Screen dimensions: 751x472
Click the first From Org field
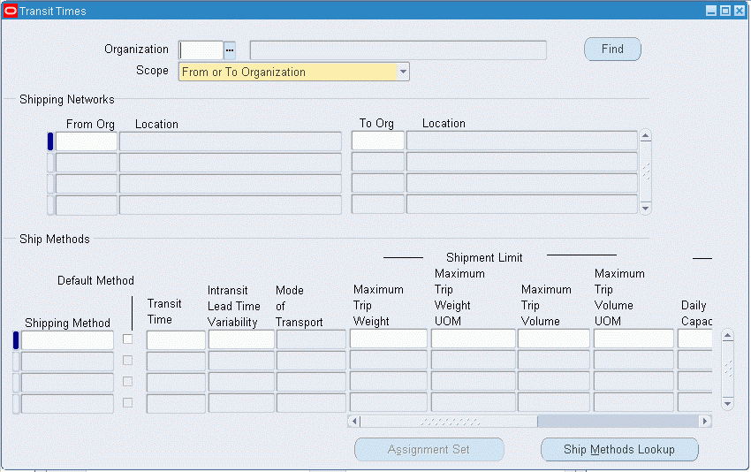tap(87, 141)
